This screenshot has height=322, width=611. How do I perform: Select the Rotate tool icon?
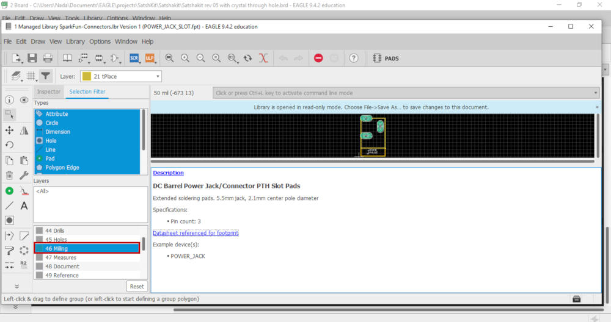coord(9,145)
